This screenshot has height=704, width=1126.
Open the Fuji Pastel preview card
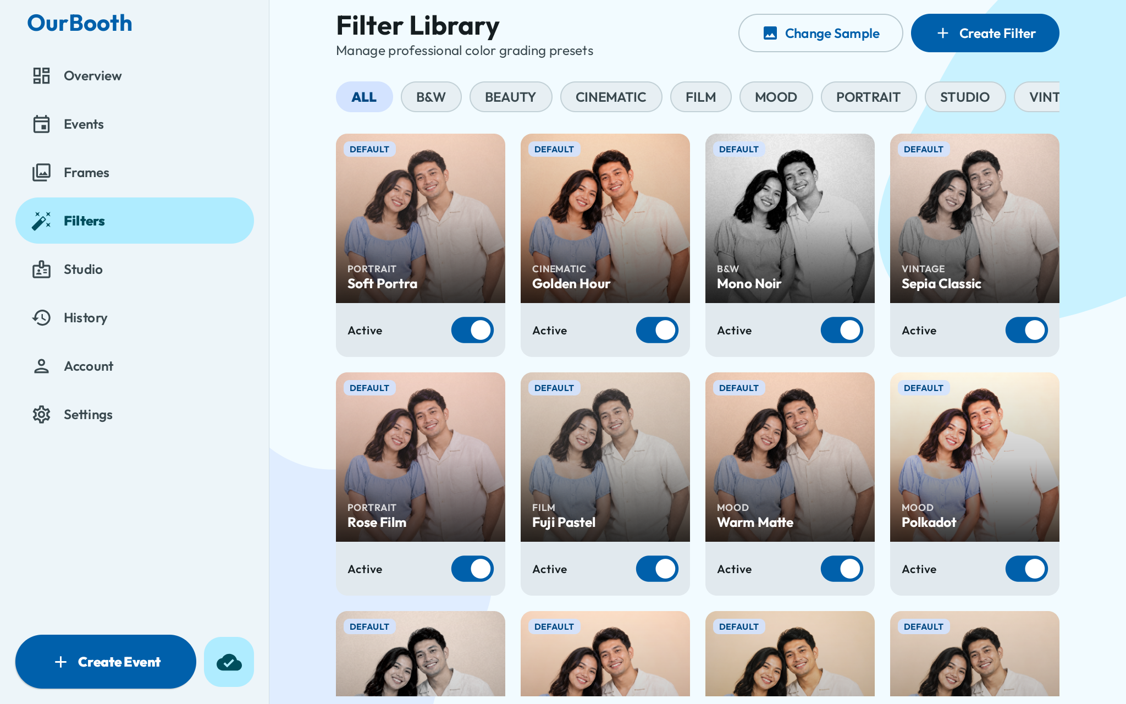pyautogui.click(x=605, y=457)
